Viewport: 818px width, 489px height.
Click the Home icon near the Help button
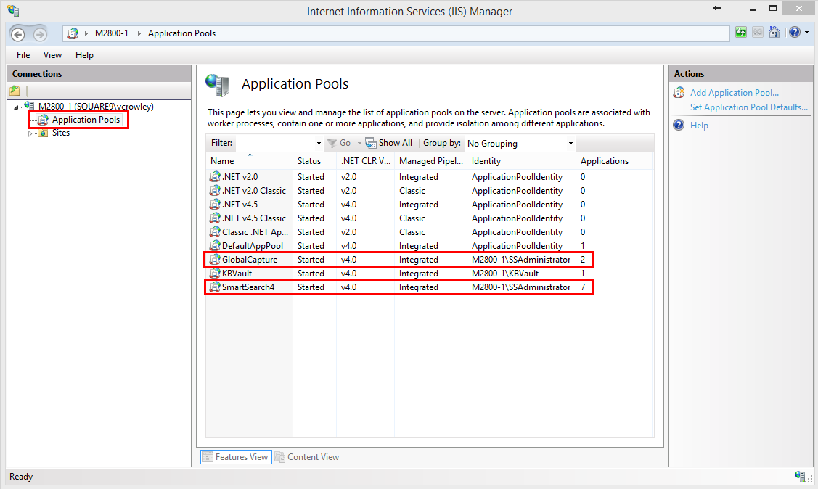[774, 33]
